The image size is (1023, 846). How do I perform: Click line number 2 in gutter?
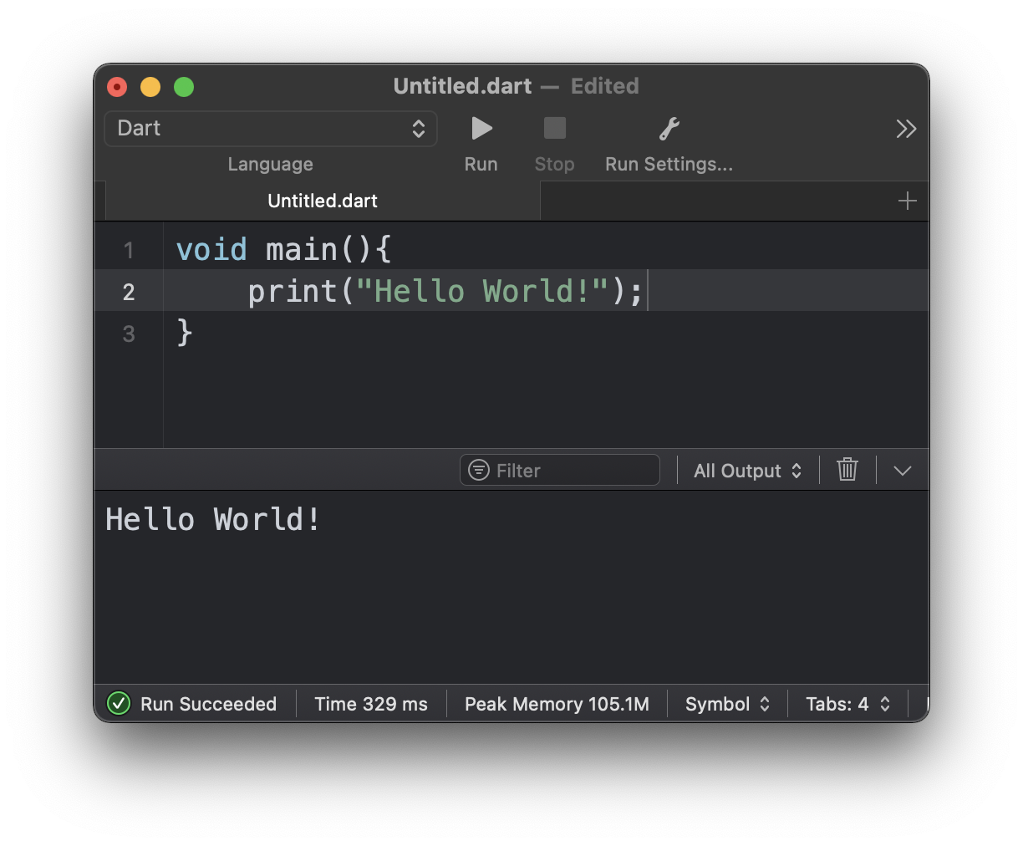(129, 292)
